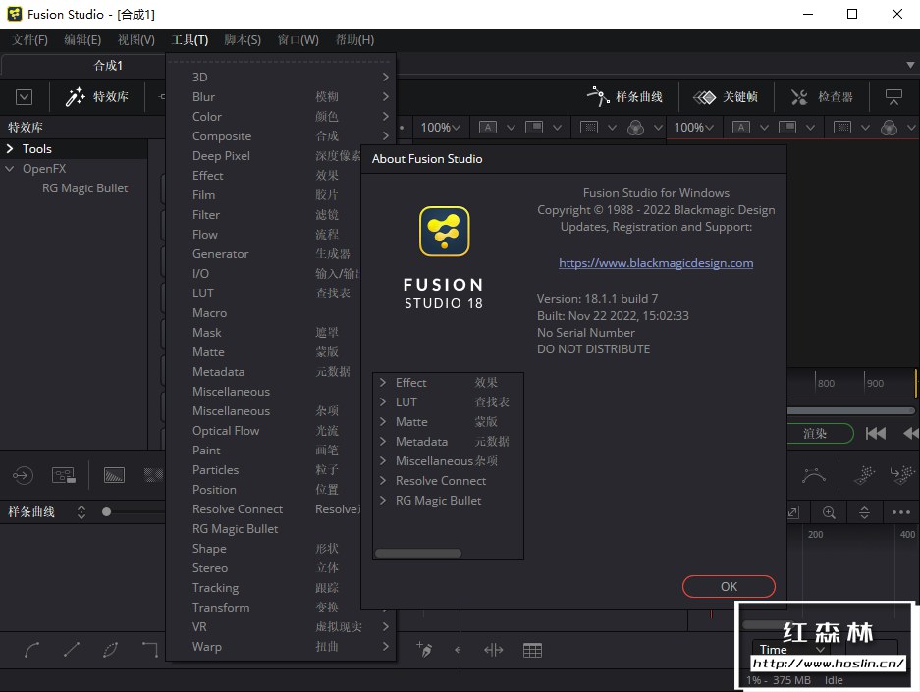Expand the LUT entry in the dialog list
Viewport: 920px width, 692px height.
point(383,402)
